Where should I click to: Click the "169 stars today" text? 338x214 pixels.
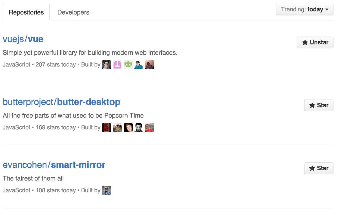[55, 128]
